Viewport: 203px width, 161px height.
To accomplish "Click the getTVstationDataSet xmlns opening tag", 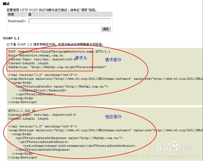I will [62, 86].
